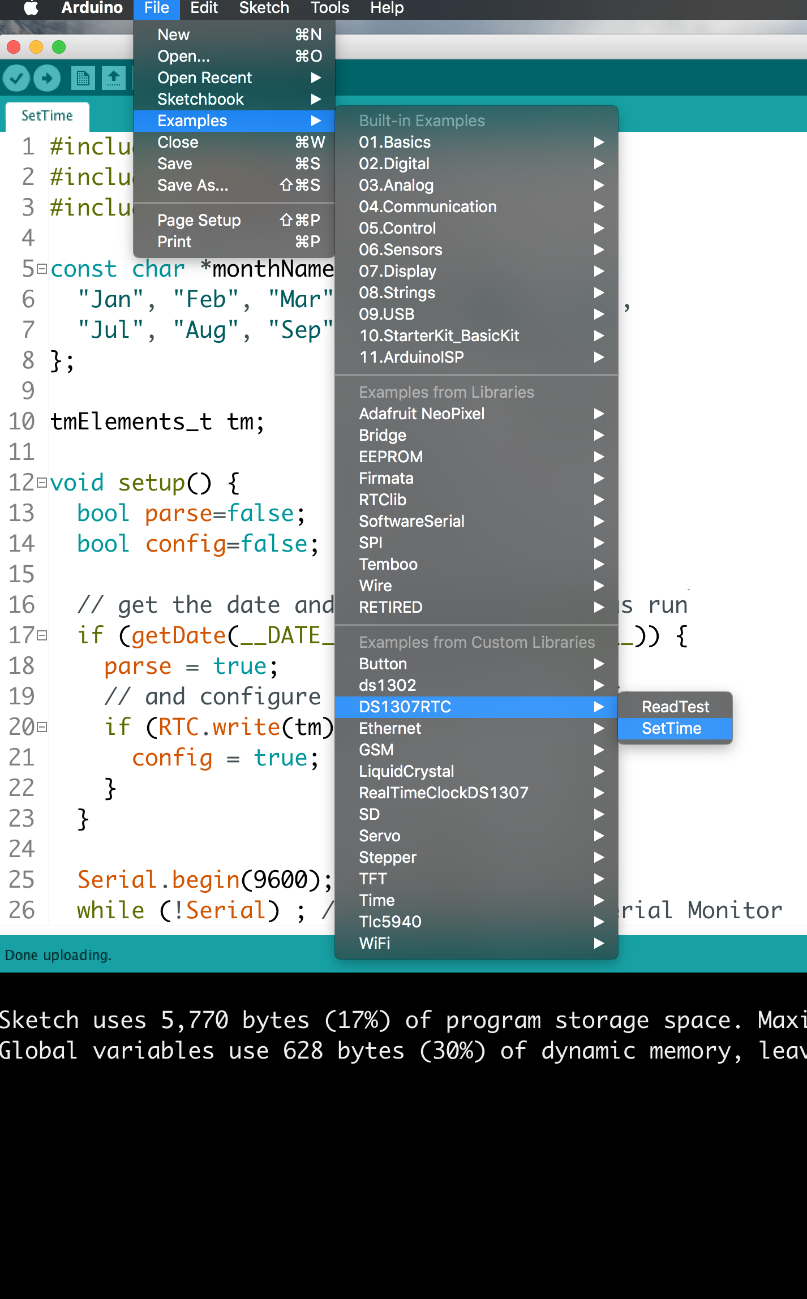Open the ds1302 library examples
The image size is (807, 1299).
pyautogui.click(x=477, y=685)
